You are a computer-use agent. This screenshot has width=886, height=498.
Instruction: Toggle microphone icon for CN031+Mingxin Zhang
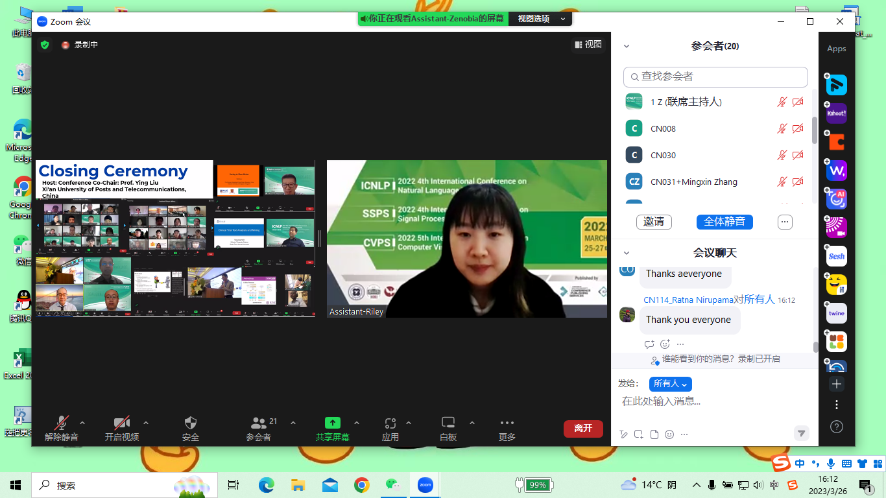click(782, 182)
